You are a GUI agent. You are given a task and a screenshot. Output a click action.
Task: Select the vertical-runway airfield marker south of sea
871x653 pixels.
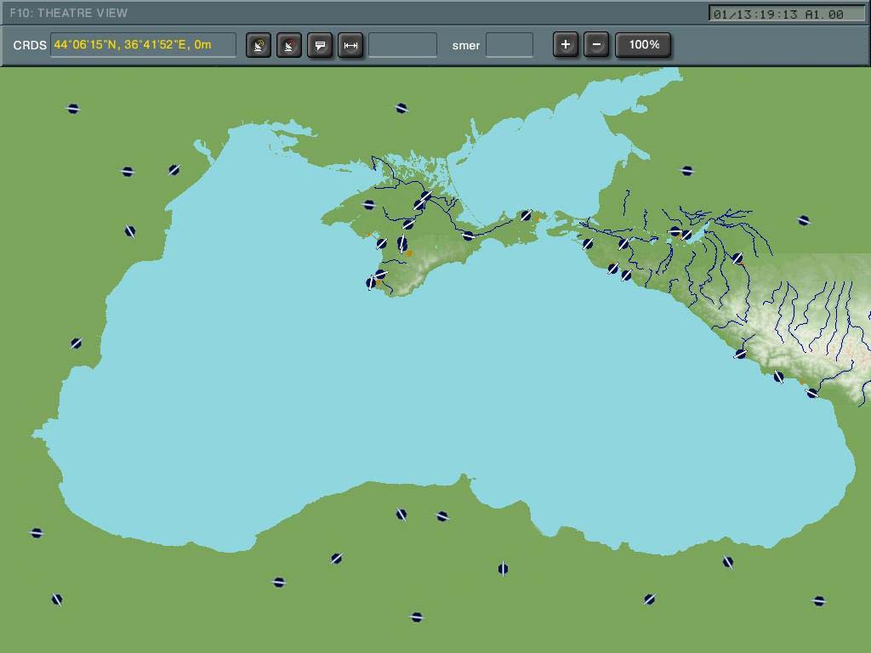503,569
